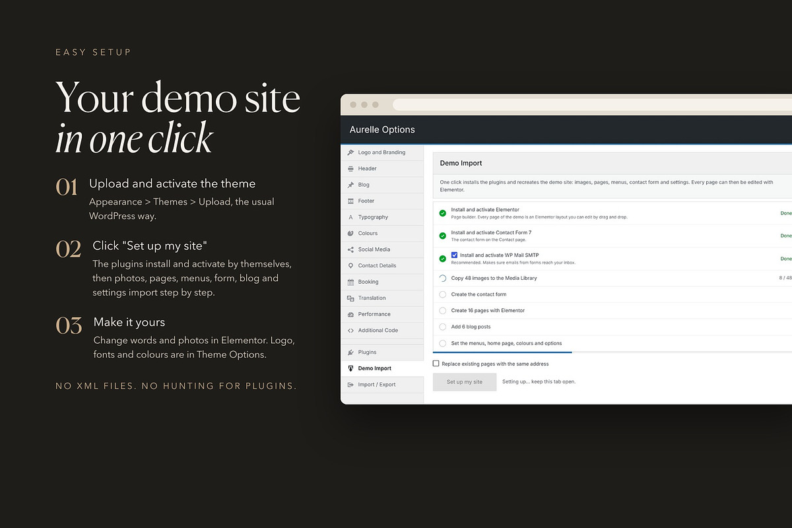Click the Demo Import panel heading

461,163
